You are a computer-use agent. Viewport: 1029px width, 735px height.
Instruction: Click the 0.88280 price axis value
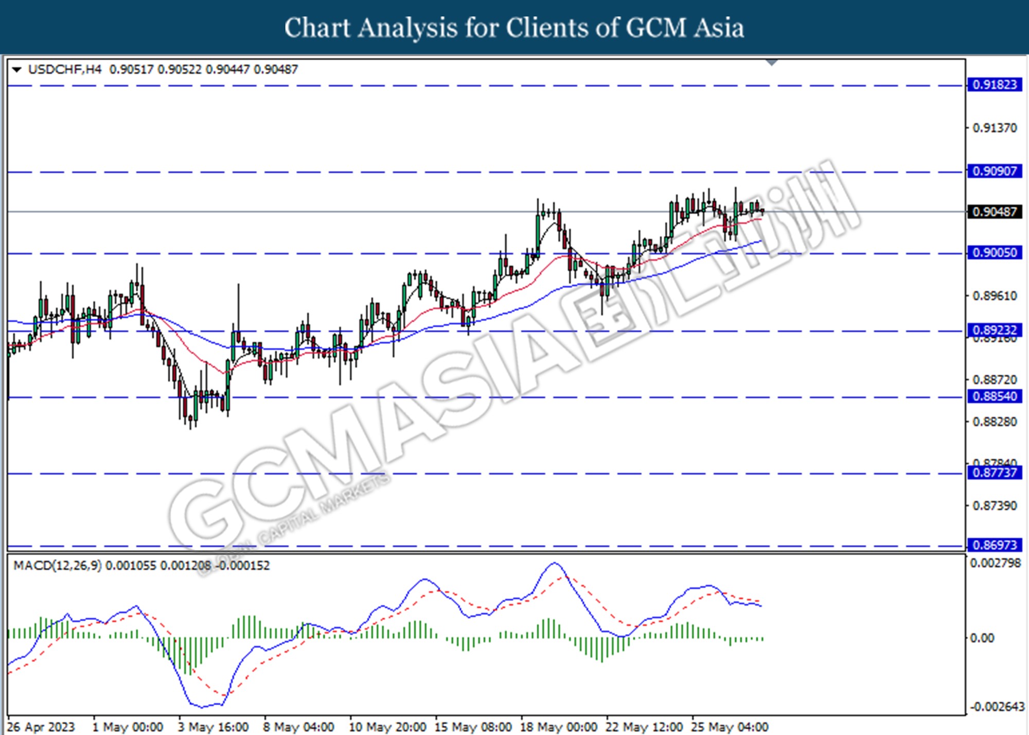tap(995, 422)
